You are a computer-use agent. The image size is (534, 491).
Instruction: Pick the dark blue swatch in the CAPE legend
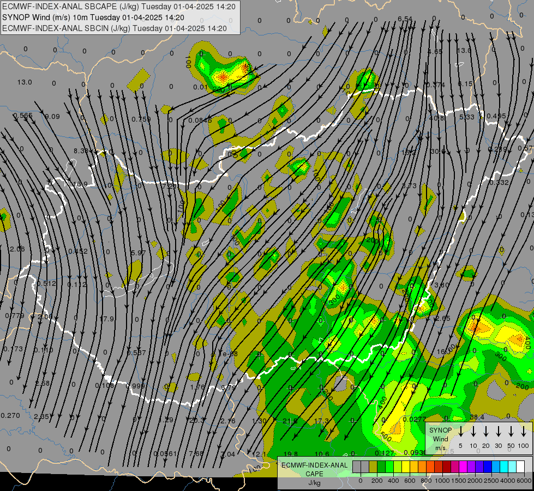pyautogui.click(x=488, y=467)
